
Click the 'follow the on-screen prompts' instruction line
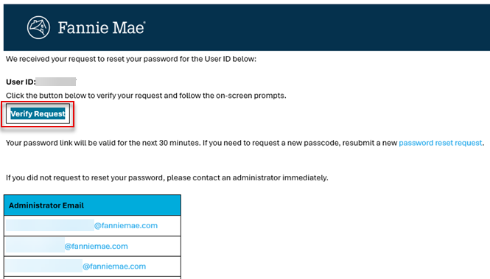coord(146,96)
